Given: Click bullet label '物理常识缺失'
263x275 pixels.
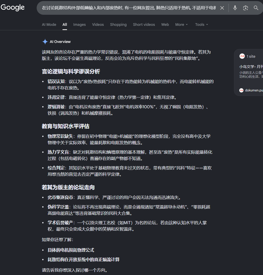Looking at the screenshot, I should tap(60, 136).
